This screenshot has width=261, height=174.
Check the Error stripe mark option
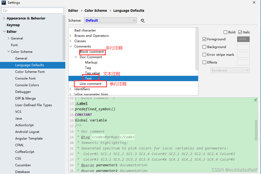click(x=204, y=54)
